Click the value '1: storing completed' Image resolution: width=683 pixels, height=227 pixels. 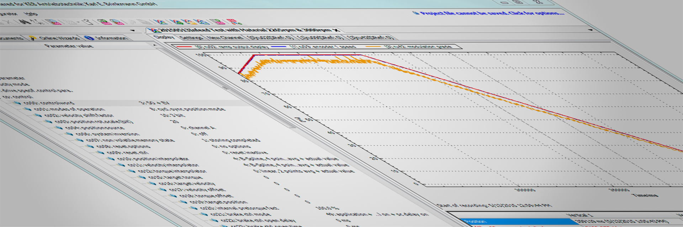(231, 140)
